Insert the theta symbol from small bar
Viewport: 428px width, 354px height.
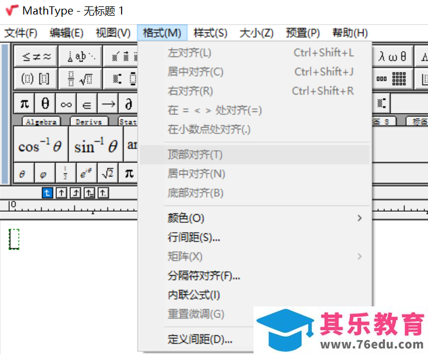[45, 103]
